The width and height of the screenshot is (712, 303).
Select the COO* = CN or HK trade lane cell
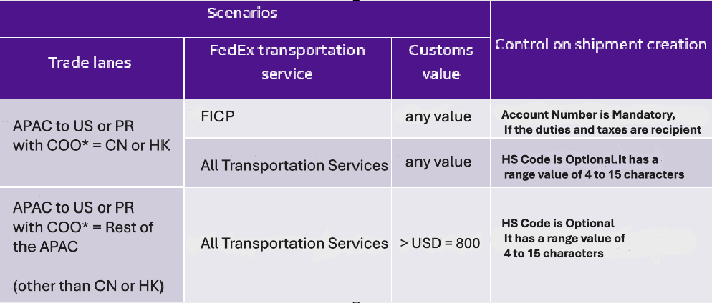click(84, 135)
